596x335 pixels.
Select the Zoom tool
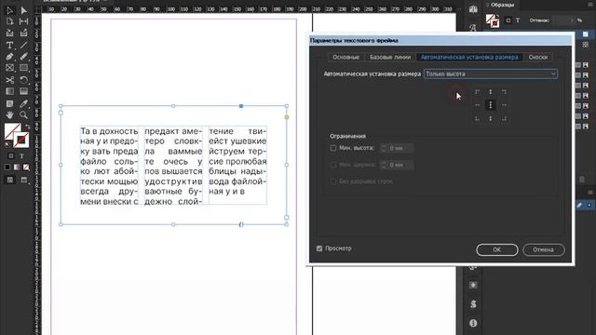point(23,114)
